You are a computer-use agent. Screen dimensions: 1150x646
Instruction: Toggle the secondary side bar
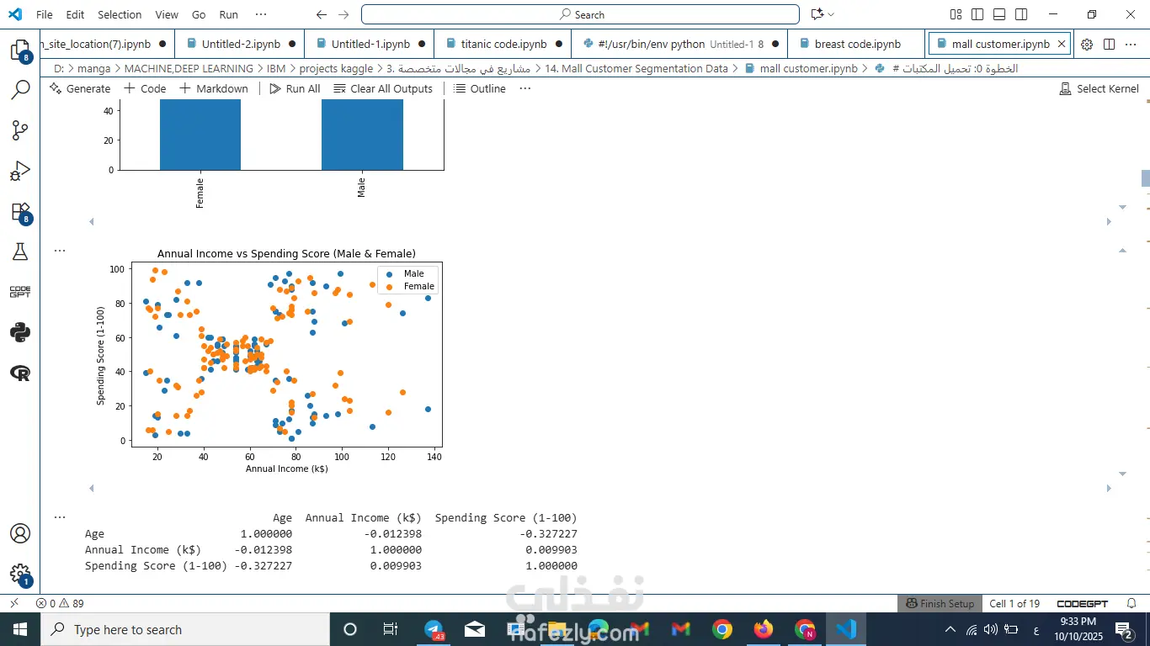pyautogui.click(x=1021, y=14)
